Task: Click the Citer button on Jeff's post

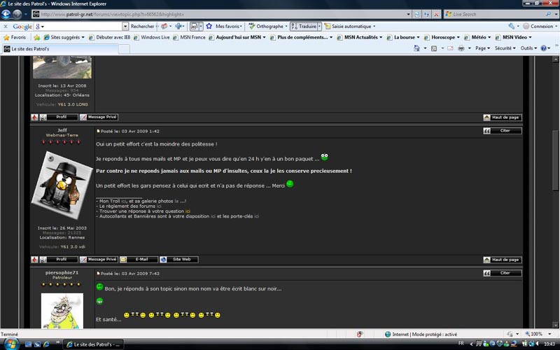Action: pyautogui.click(x=502, y=131)
